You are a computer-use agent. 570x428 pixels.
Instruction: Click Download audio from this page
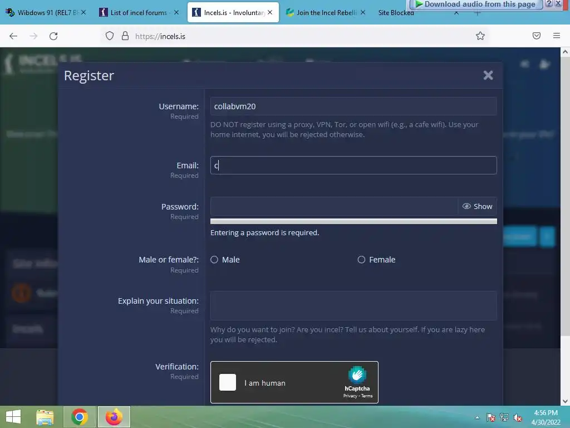[475, 4]
